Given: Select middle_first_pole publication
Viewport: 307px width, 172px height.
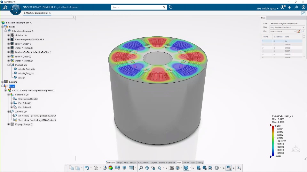Looking at the screenshot, I should coord(27,69).
